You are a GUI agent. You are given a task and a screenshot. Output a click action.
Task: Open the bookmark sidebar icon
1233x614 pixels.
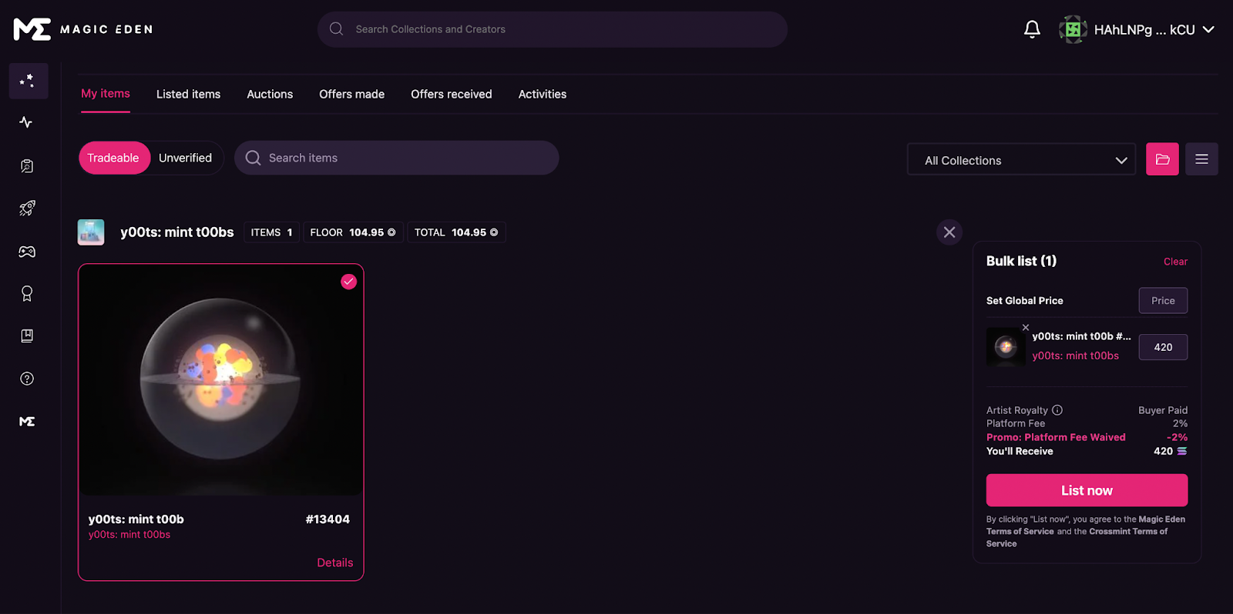[x=27, y=335]
